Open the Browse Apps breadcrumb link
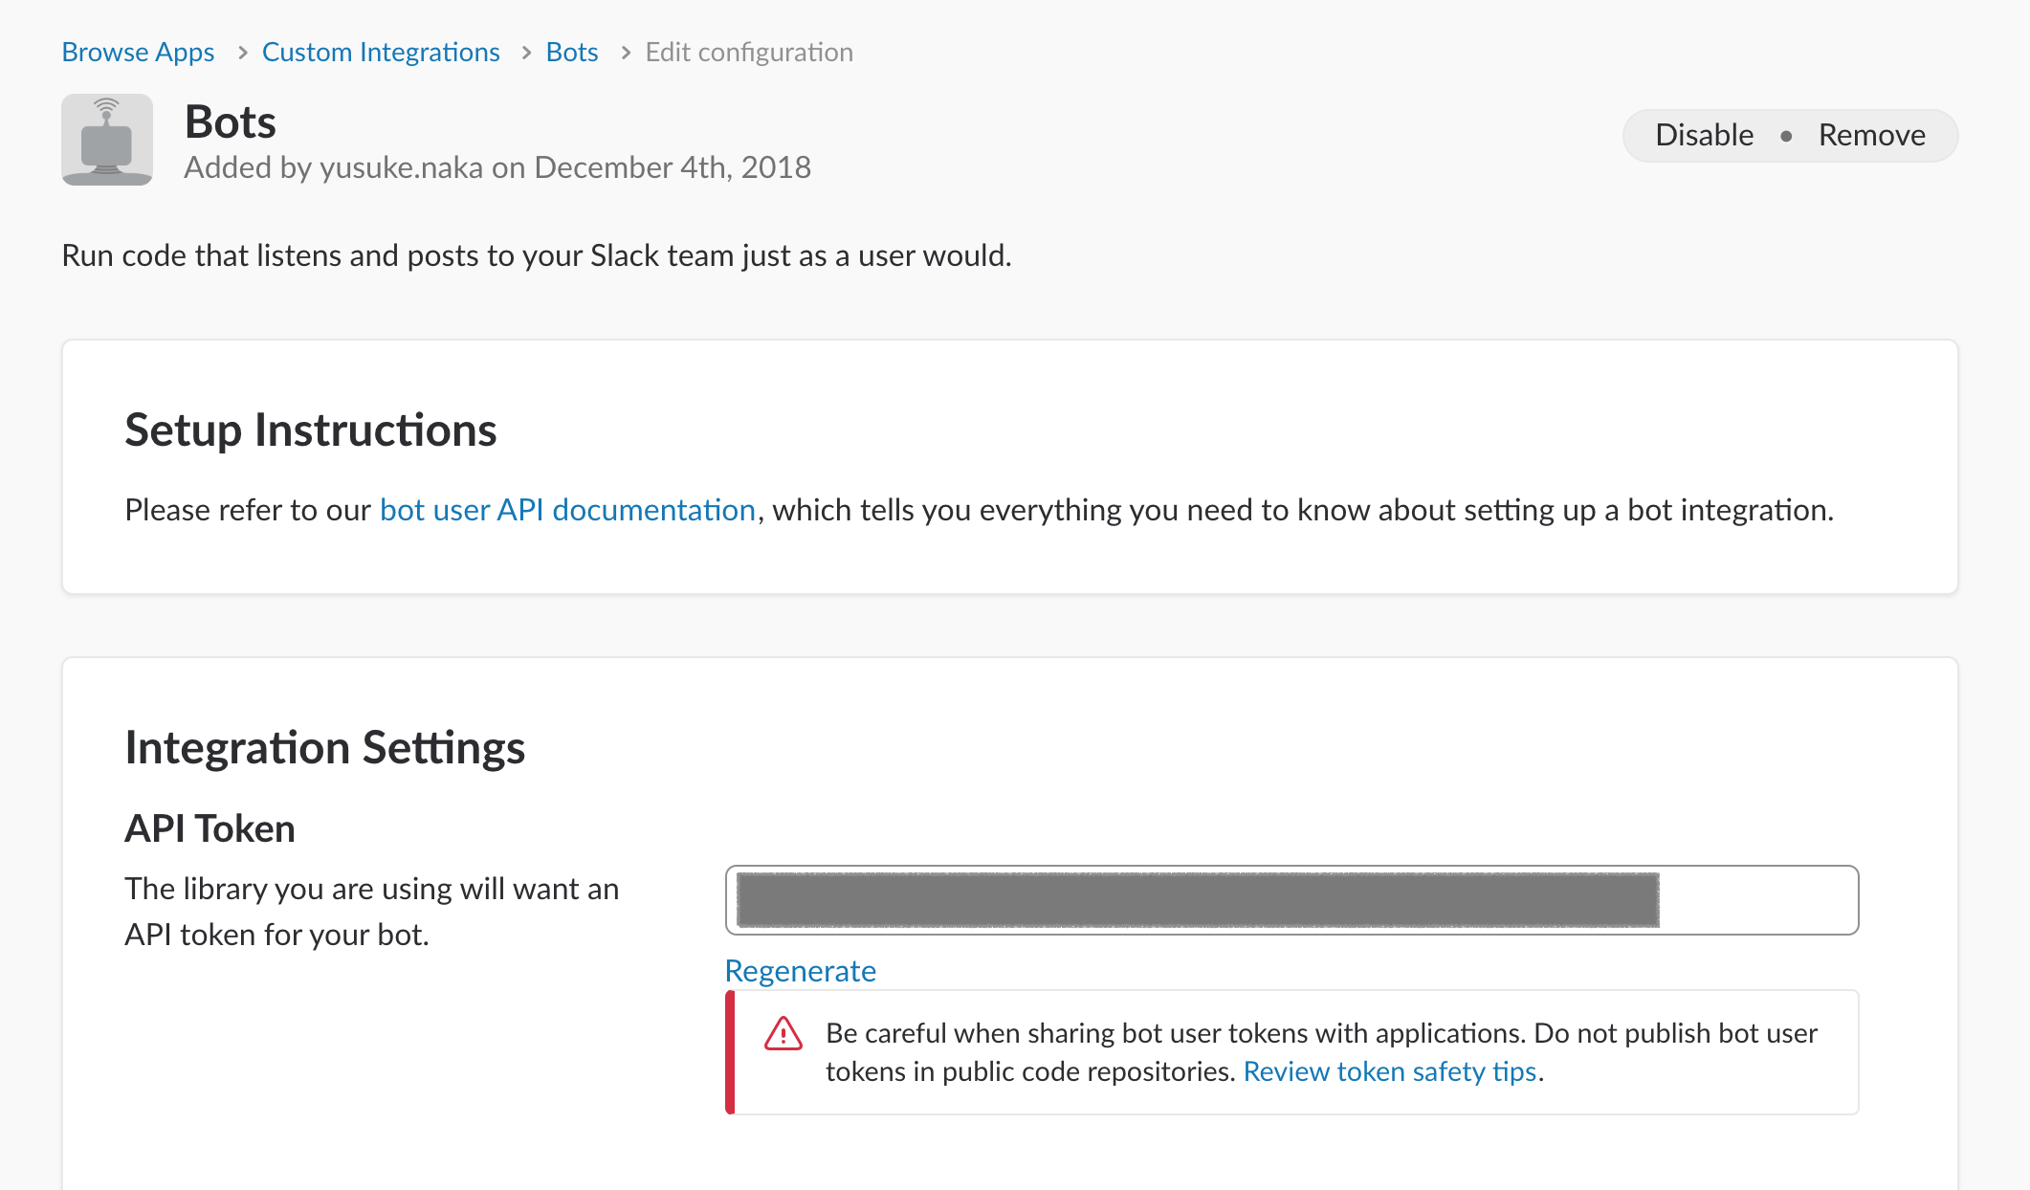2030x1190 pixels. click(x=138, y=52)
